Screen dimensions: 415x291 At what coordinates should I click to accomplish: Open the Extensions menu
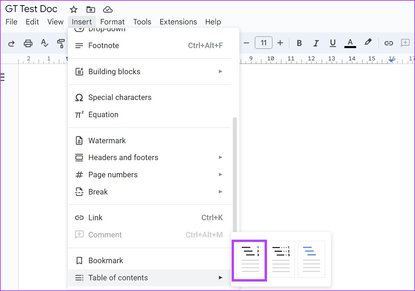[x=178, y=22]
